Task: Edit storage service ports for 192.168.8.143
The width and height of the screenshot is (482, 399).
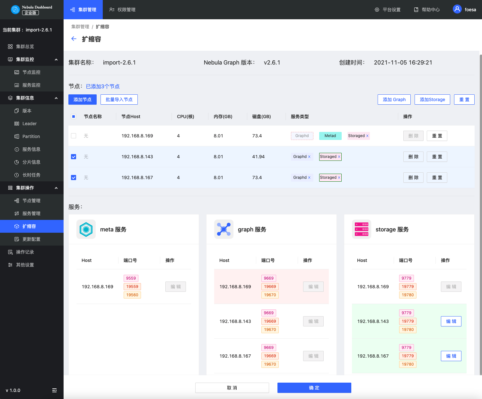Action: 451,321
